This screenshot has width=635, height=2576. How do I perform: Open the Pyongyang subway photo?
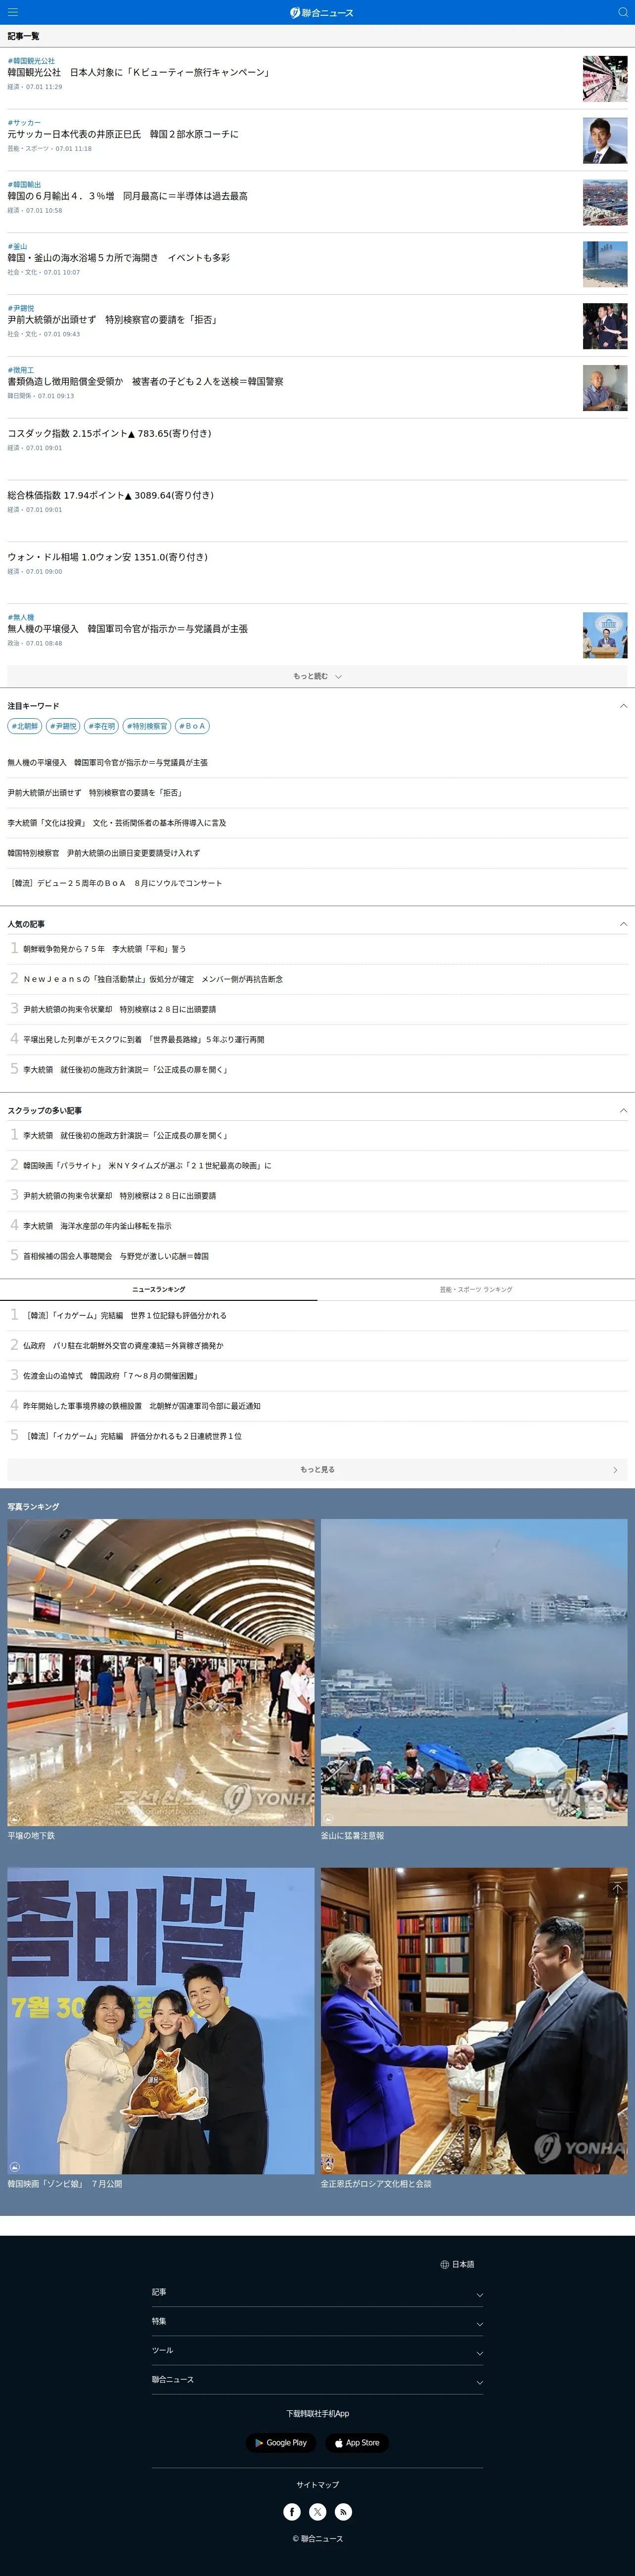(161, 1672)
